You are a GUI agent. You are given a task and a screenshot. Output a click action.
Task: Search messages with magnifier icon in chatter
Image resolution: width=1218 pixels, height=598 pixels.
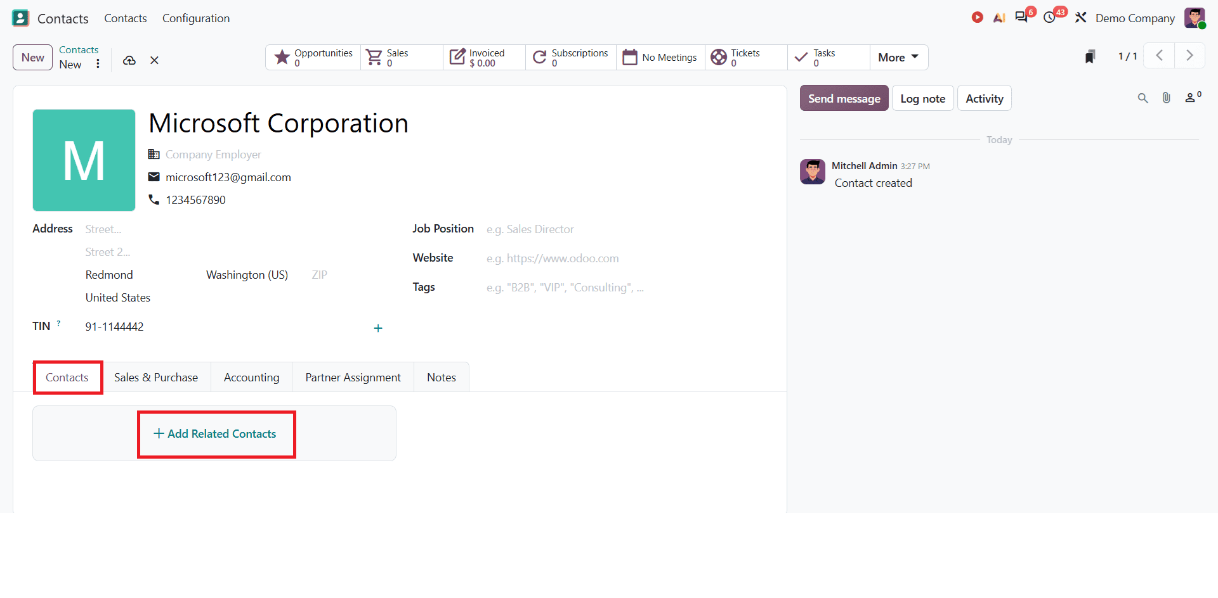1143,98
